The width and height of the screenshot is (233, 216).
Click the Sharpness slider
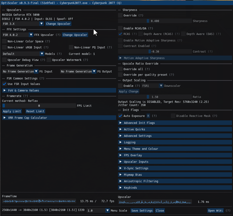pos(155,21)
